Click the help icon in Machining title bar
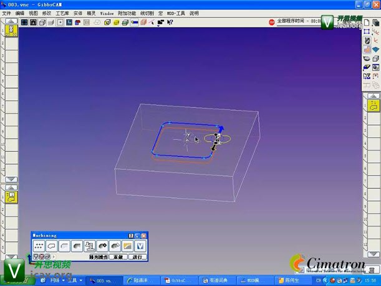 pyautogui.click(x=131, y=235)
